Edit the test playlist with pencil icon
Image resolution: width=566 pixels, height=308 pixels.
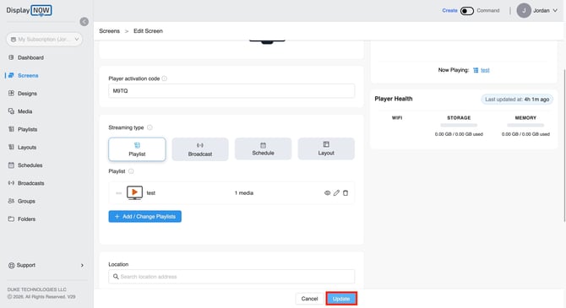coord(336,193)
